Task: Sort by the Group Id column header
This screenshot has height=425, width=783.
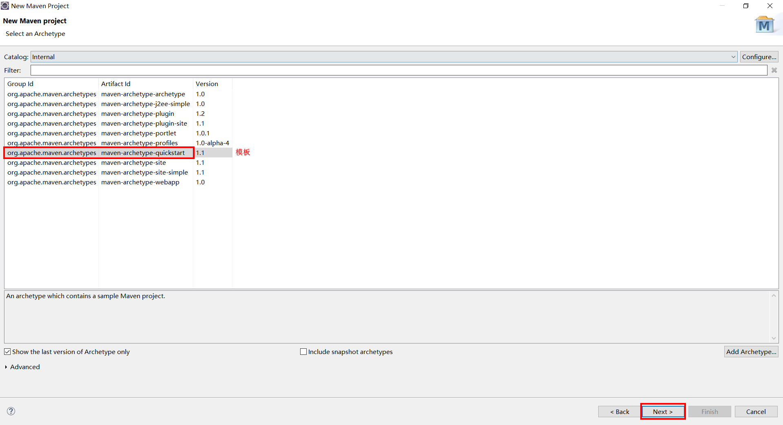Action: point(51,84)
